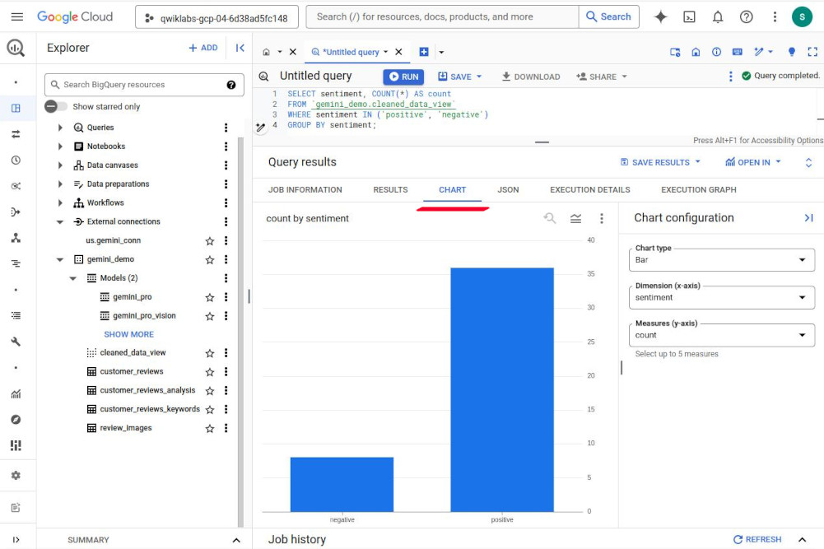Screen dimensions: 824x549
Task: Click chart reset zoom icon
Action: [550, 218]
